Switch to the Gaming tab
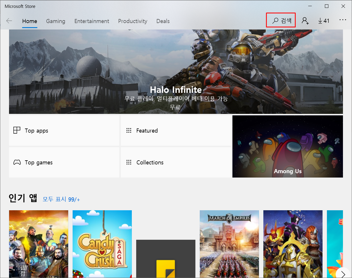 (55, 21)
